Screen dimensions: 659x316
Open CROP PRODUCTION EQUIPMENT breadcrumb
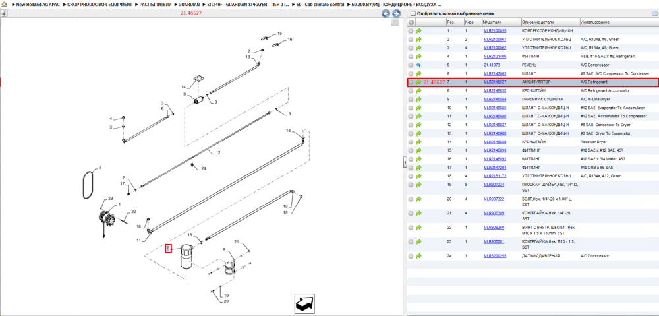tap(100, 4)
